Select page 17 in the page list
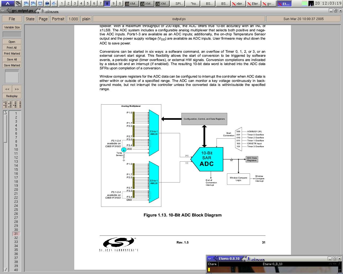Viewport: 343px width, 274px height. click(x=16, y=178)
